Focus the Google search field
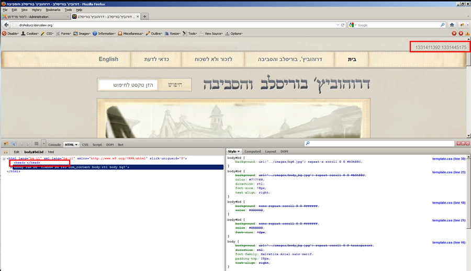471x271 pixels. (398, 25)
